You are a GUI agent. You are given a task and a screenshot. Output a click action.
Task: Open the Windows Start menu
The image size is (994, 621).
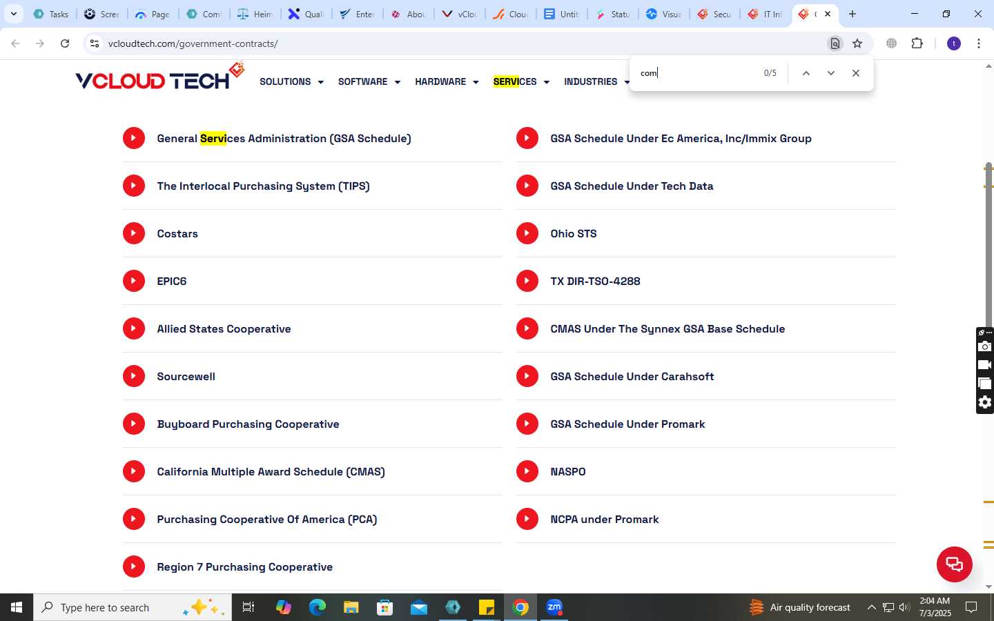[17, 607]
